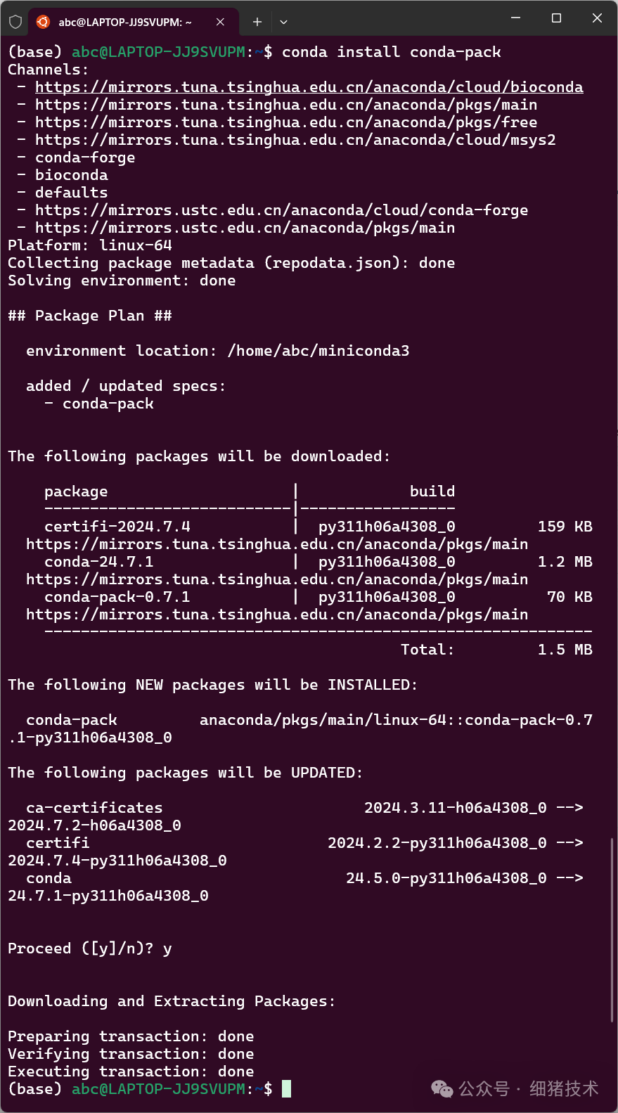
Task: Click the Ubuntu icon on the terminal tab
Action: point(44,21)
